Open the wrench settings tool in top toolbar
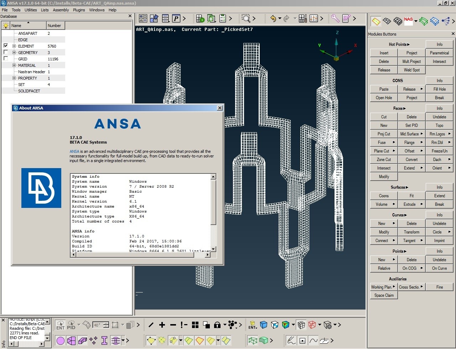The image size is (456, 349). (x=335, y=18)
